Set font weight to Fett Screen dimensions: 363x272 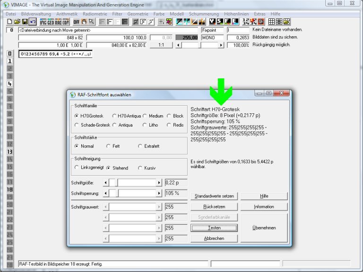point(108,146)
